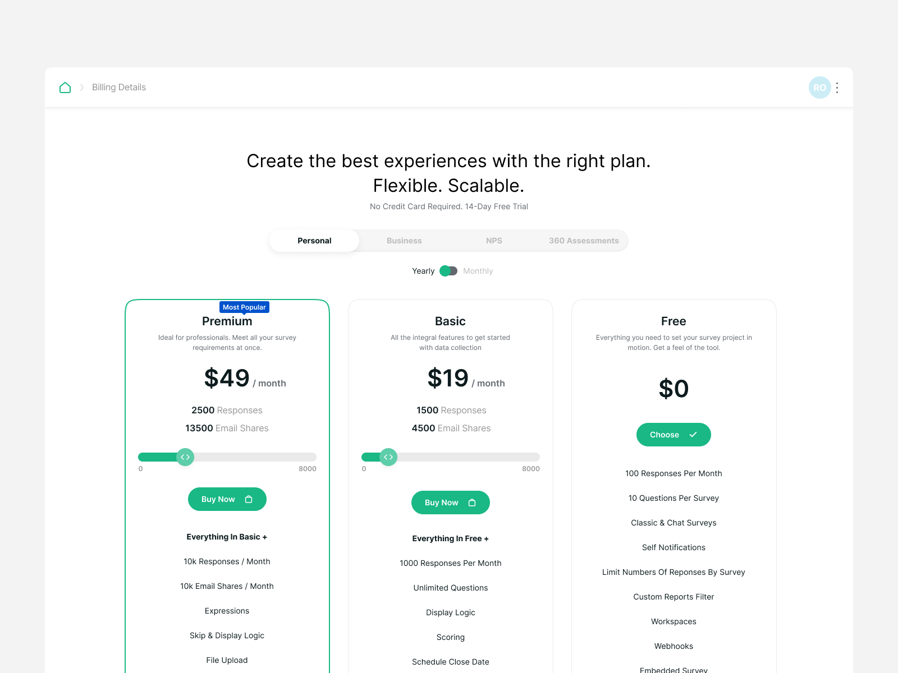Click the Premium plan slider handle
Image resolution: width=898 pixels, height=673 pixels.
(185, 457)
